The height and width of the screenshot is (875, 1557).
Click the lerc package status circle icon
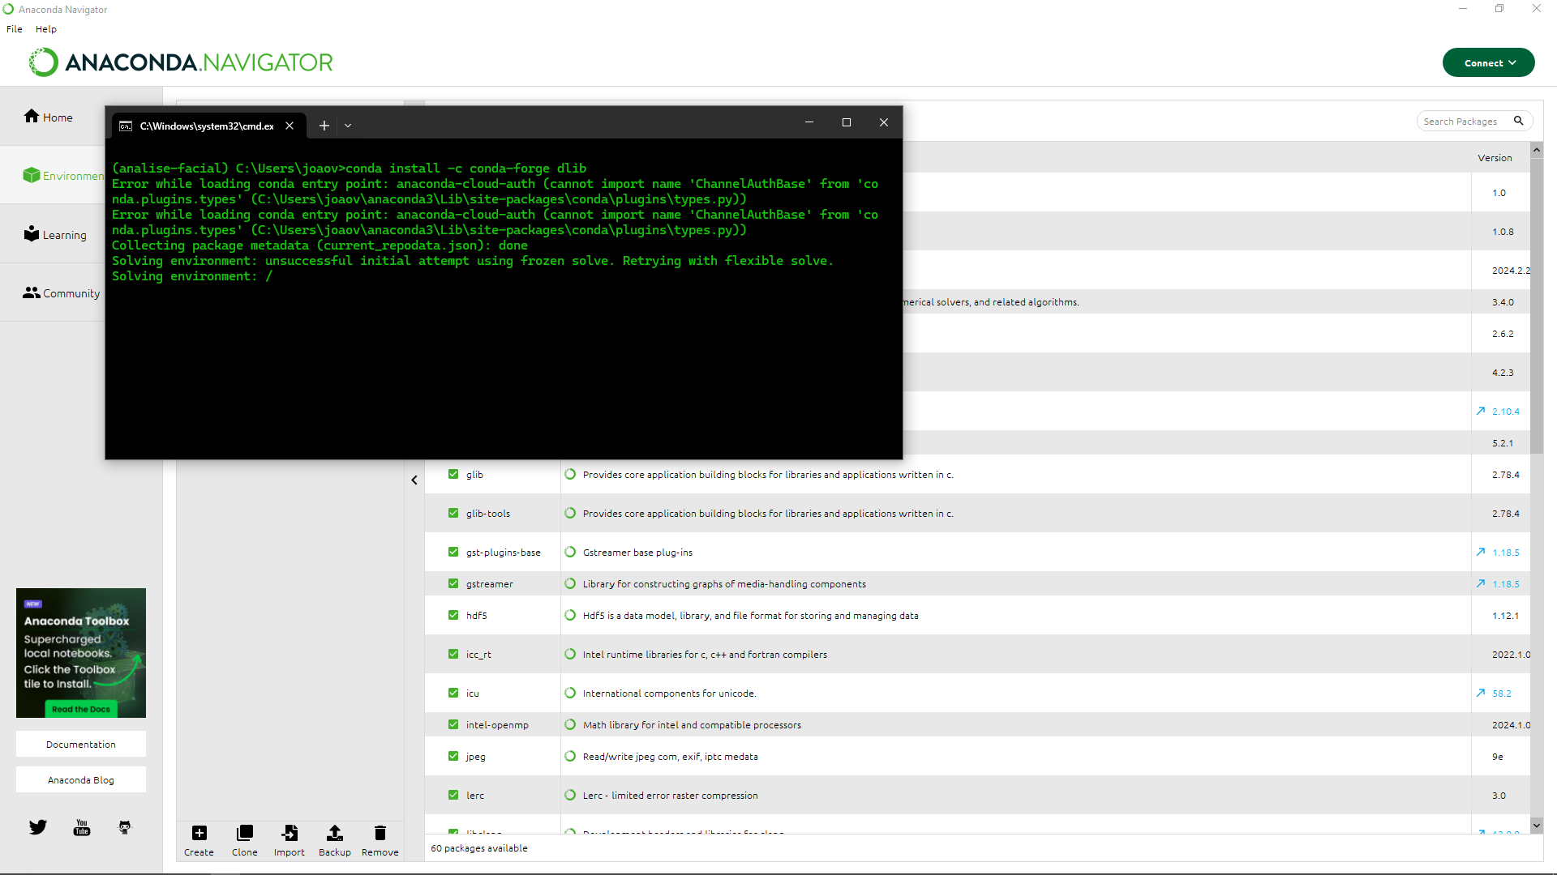(x=570, y=796)
